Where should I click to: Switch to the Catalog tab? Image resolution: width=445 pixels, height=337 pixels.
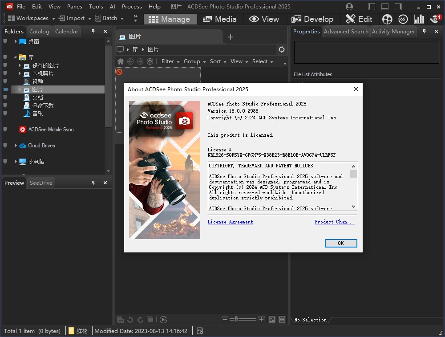click(39, 32)
